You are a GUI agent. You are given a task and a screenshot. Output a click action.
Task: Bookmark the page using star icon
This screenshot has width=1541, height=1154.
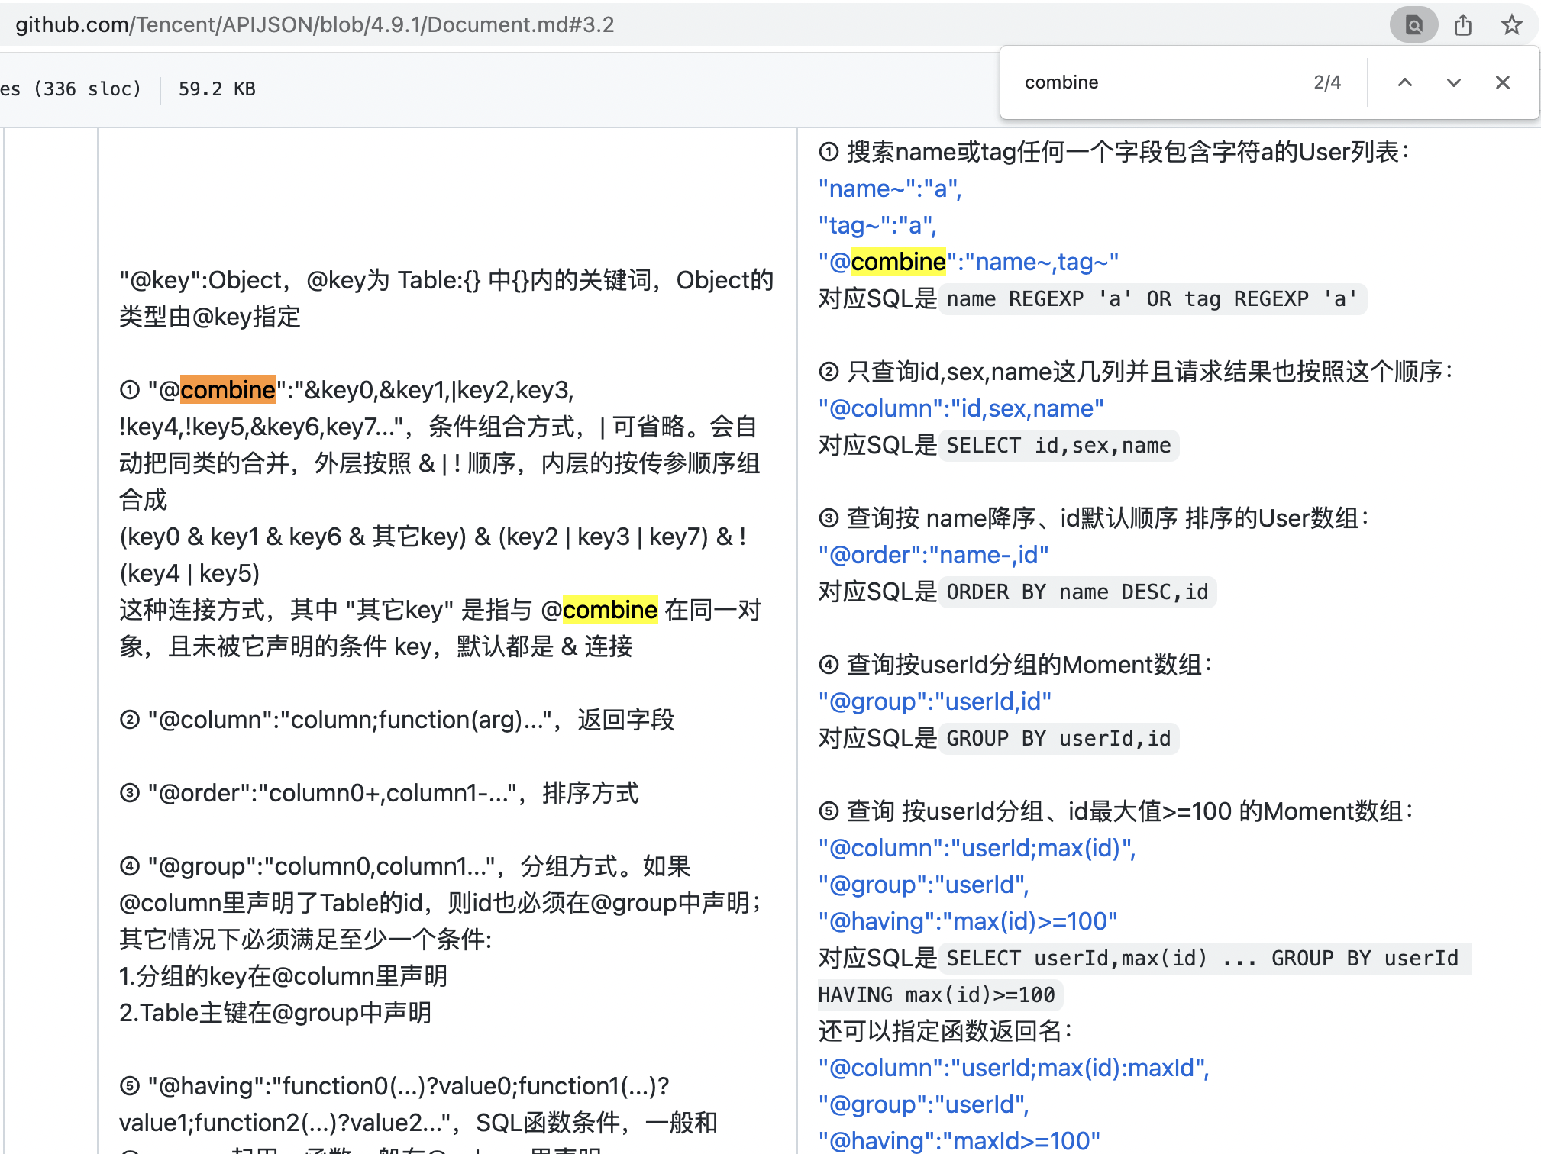[x=1511, y=24]
